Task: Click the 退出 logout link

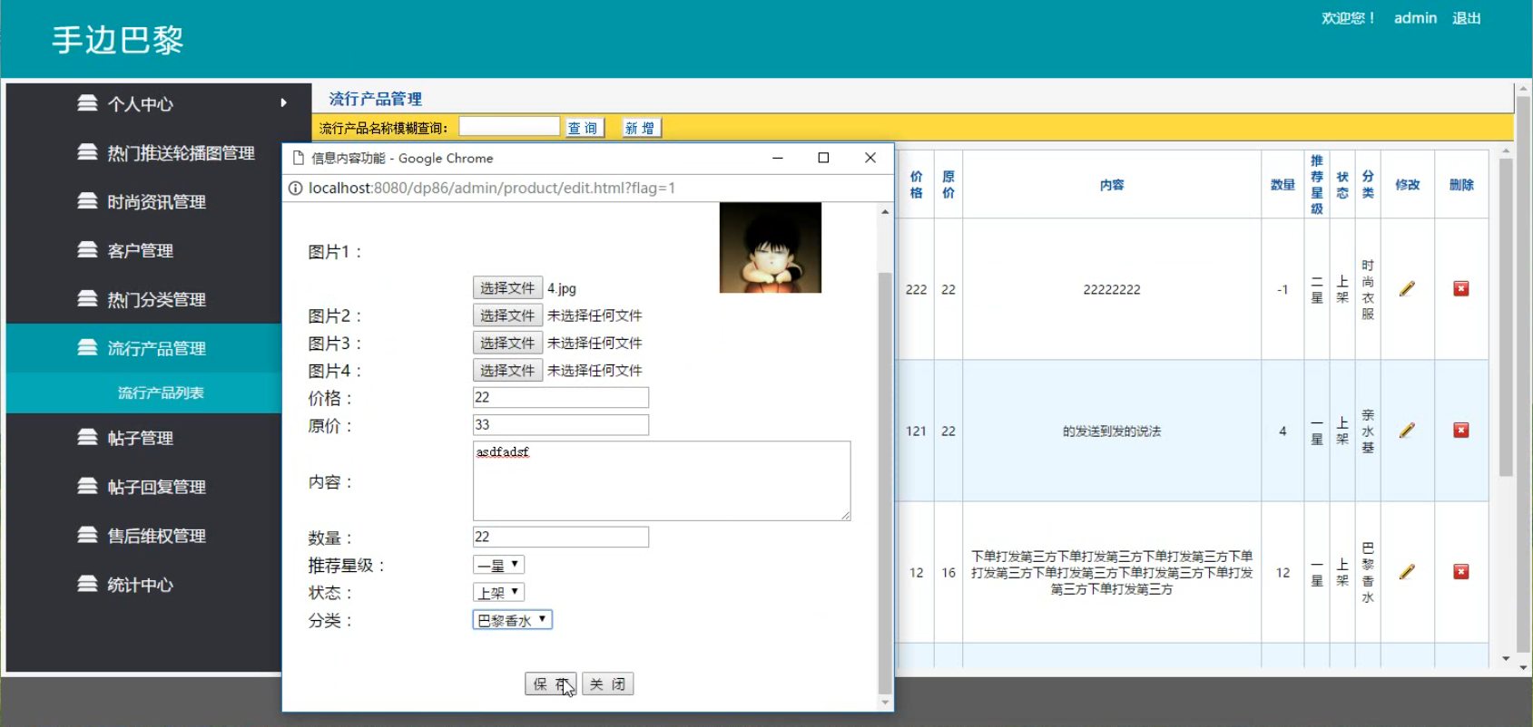Action: [1467, 18]
